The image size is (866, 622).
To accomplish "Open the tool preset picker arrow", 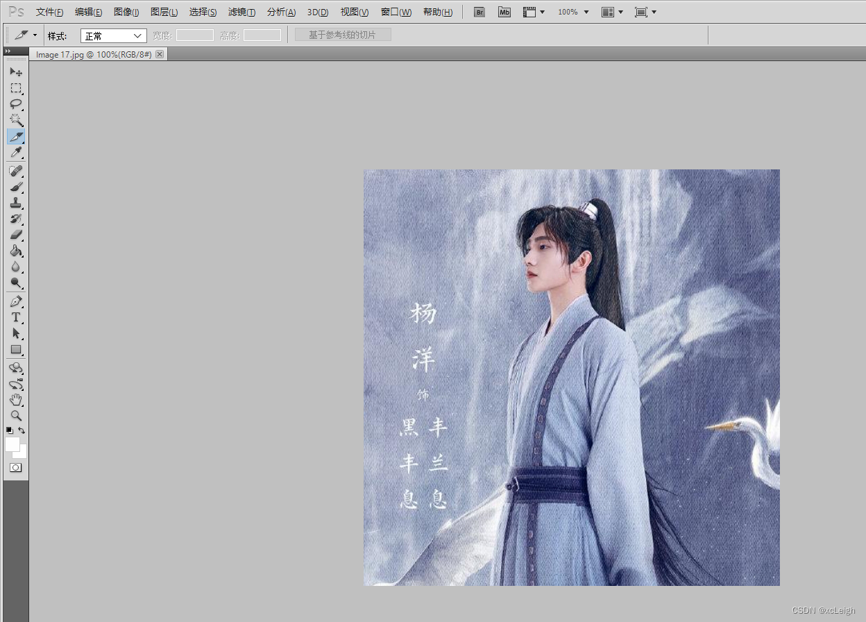I will [x=35, y=35].
